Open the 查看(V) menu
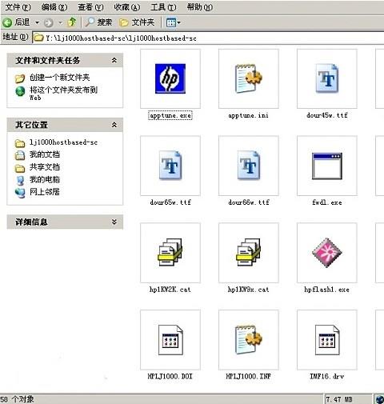 click(x=90, y=7)
